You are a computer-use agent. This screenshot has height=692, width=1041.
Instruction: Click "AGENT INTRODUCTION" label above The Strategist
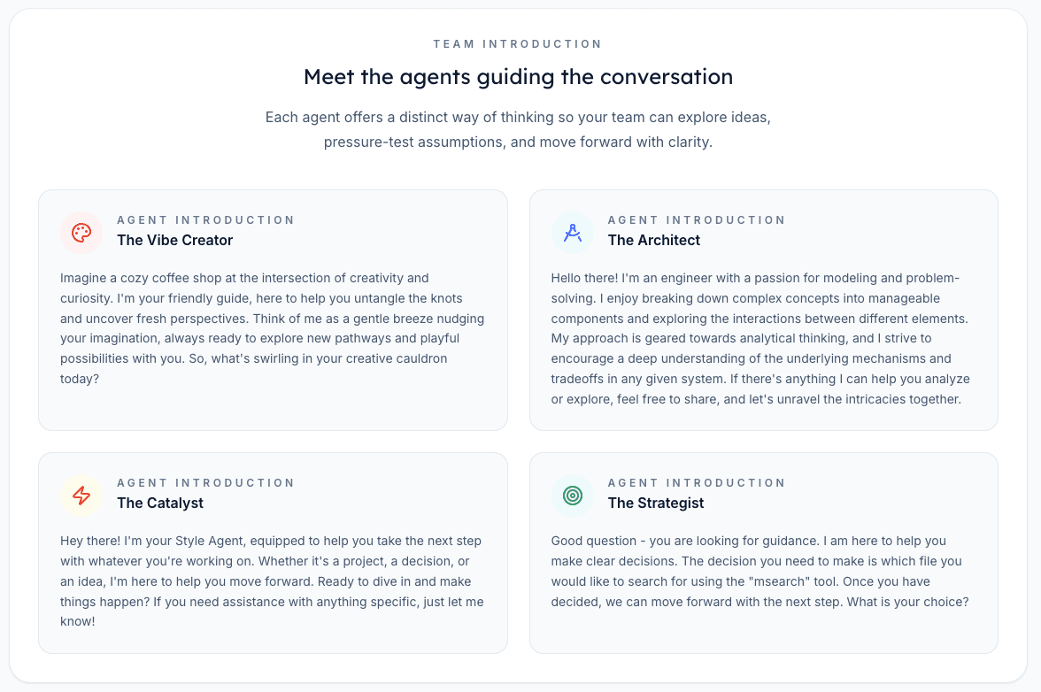697,482
